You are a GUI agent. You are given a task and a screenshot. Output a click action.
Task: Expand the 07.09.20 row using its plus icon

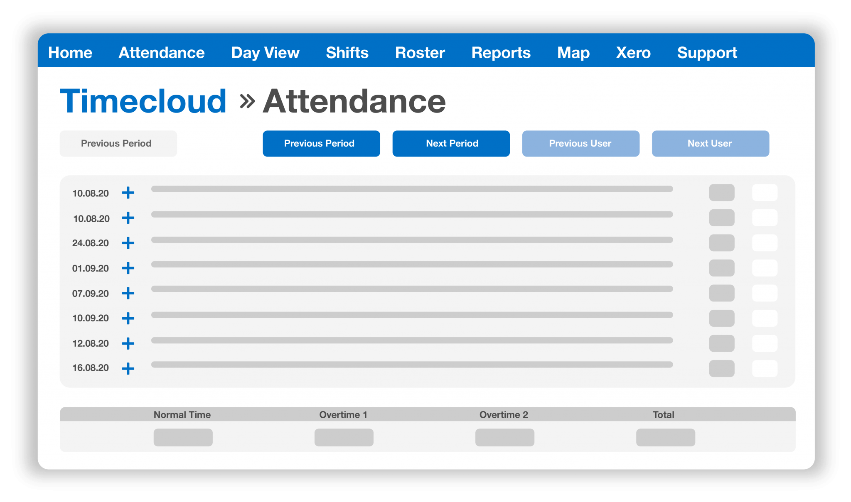point(128,293)
